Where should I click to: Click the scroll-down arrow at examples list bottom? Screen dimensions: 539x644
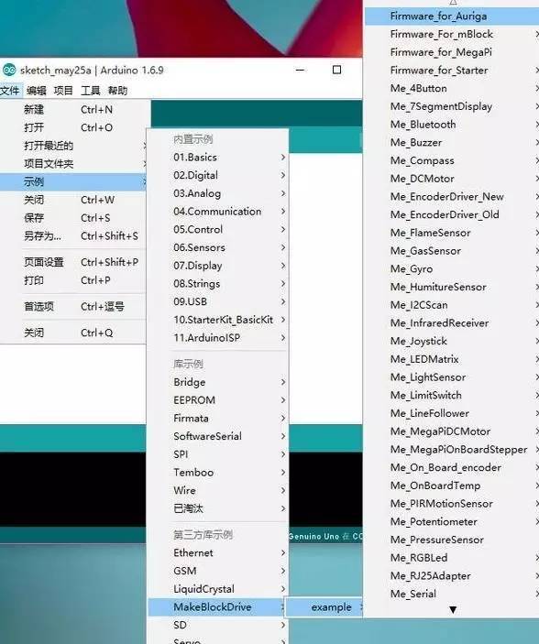(453, 610)
